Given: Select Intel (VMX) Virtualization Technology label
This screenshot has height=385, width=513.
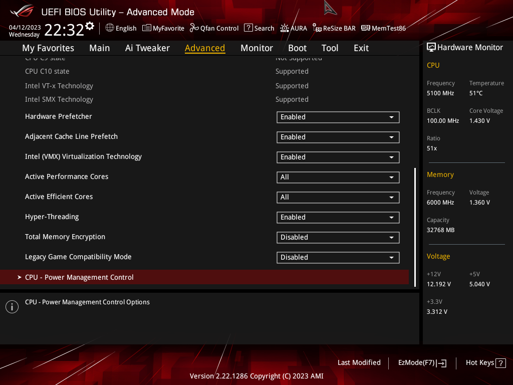Looking at the screenshot, I should click(84, 157).
